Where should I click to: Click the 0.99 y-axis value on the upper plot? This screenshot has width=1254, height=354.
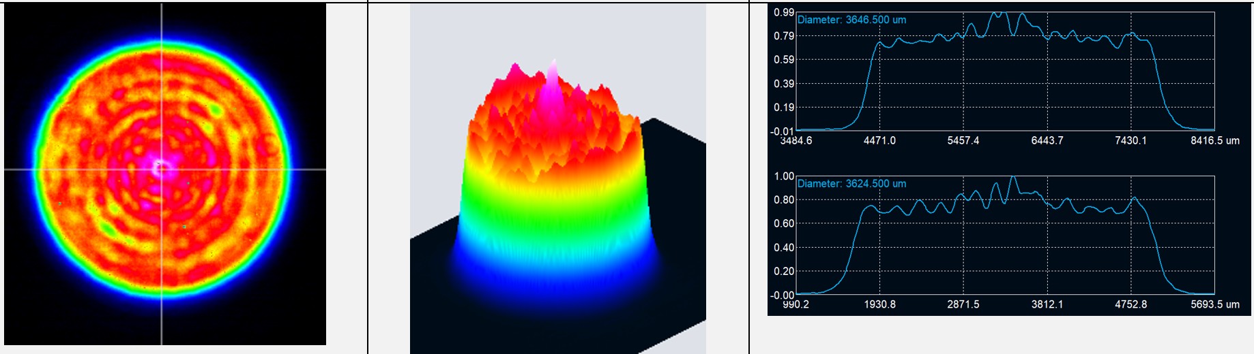pyautogui.click(x=783, y=12)
